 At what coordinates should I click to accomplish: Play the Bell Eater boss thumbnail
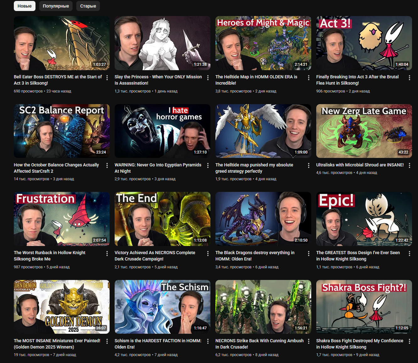62,43
